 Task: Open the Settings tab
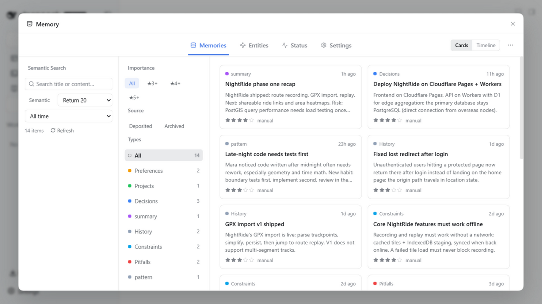(336, 45)
